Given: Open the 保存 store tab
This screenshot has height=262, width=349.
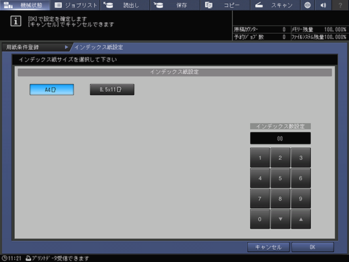Looking at the screenshot, I should 176,5.
